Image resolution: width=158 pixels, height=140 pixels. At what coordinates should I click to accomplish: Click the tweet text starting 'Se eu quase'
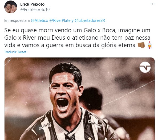pyautogui.click(x=77, y=38)
